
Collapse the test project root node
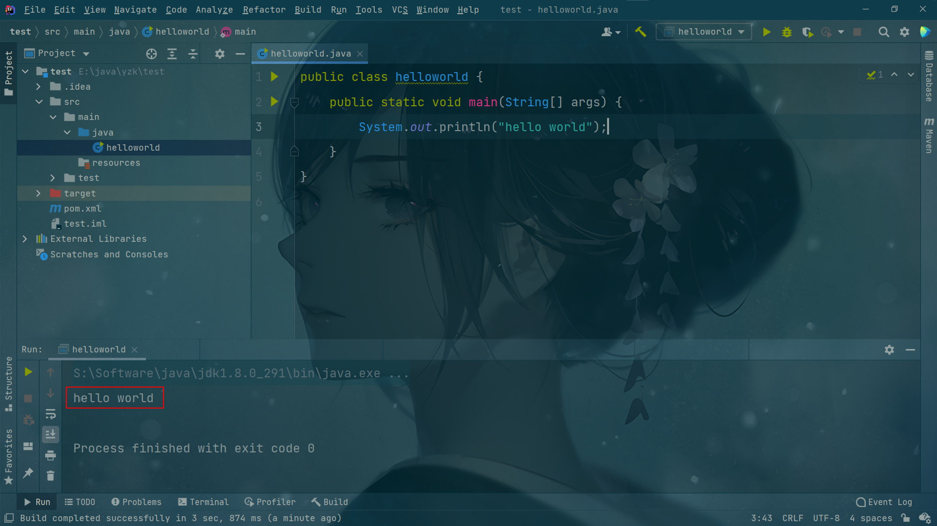[x=25, y=72]
